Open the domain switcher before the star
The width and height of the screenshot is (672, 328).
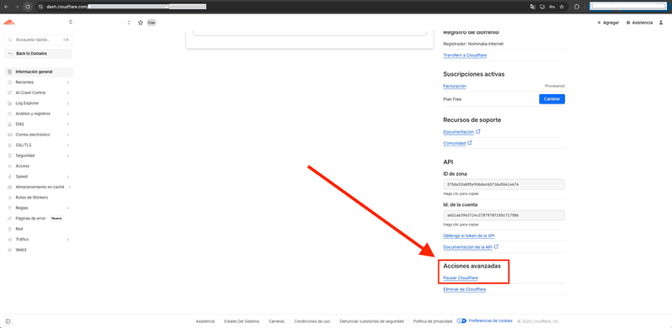[x=129, y=23]
